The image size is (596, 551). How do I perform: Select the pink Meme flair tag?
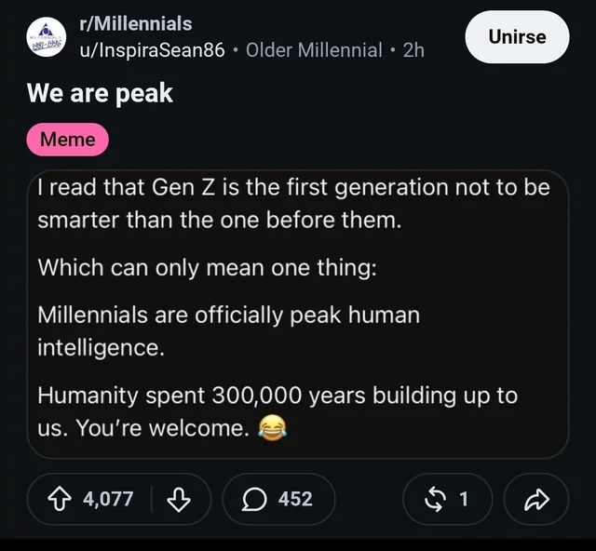pyautogui.click(x=68, y=139)
